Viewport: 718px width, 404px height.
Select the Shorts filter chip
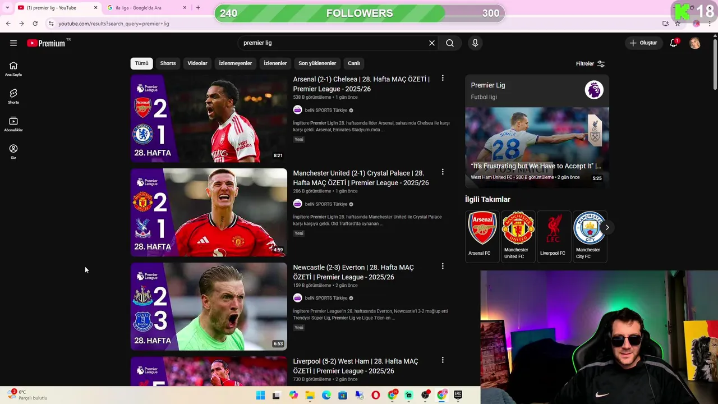coord(168,63)
